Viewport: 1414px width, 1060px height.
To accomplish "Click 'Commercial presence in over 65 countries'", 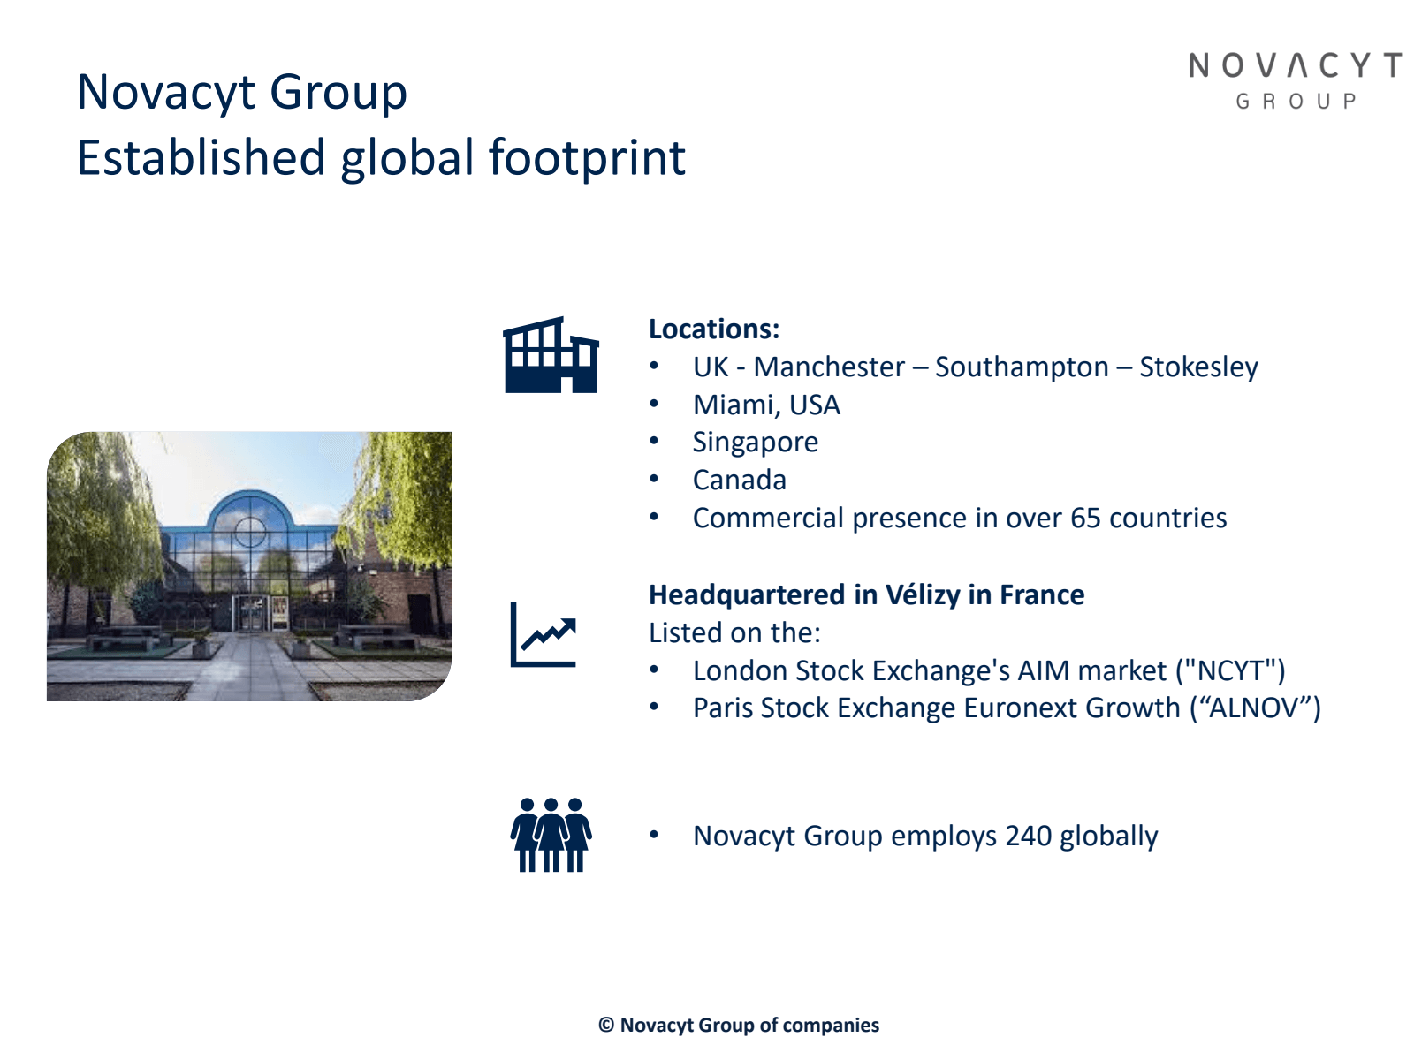I will [x=960, y=518].
